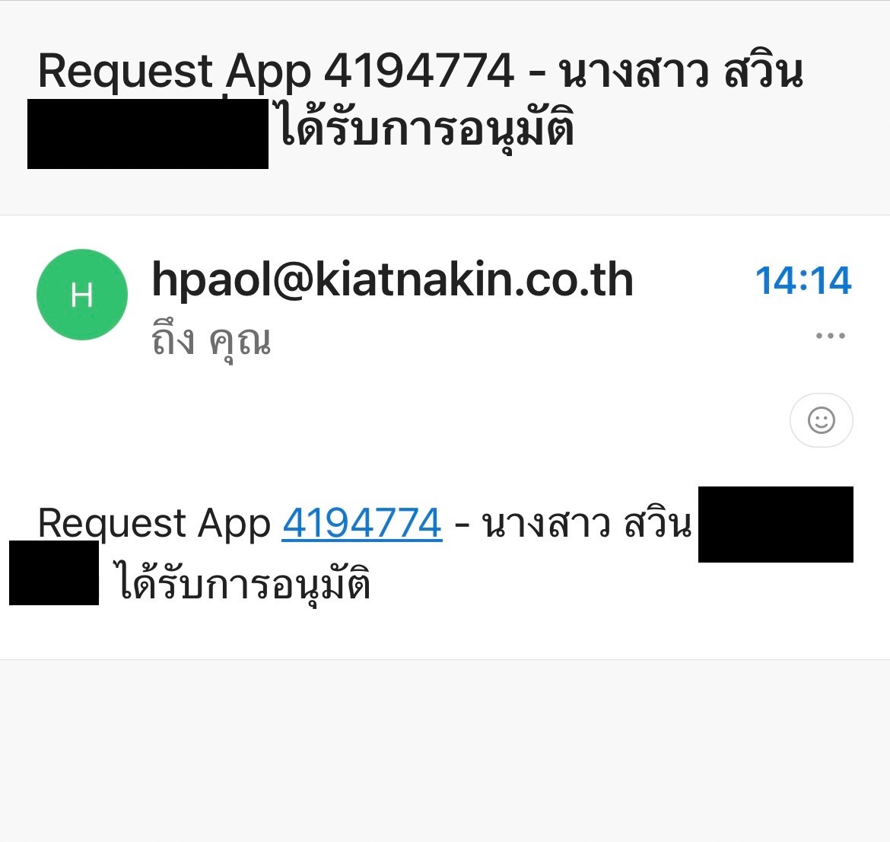This screenshot has width=890, height=842.
Task: Click "Request App" in the subject heading
Action: 175,72
